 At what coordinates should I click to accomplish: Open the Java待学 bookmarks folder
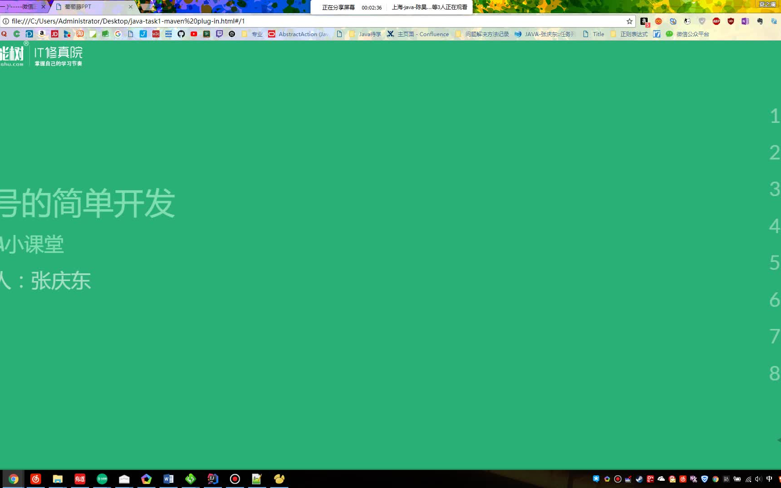[x=365, y=34]
